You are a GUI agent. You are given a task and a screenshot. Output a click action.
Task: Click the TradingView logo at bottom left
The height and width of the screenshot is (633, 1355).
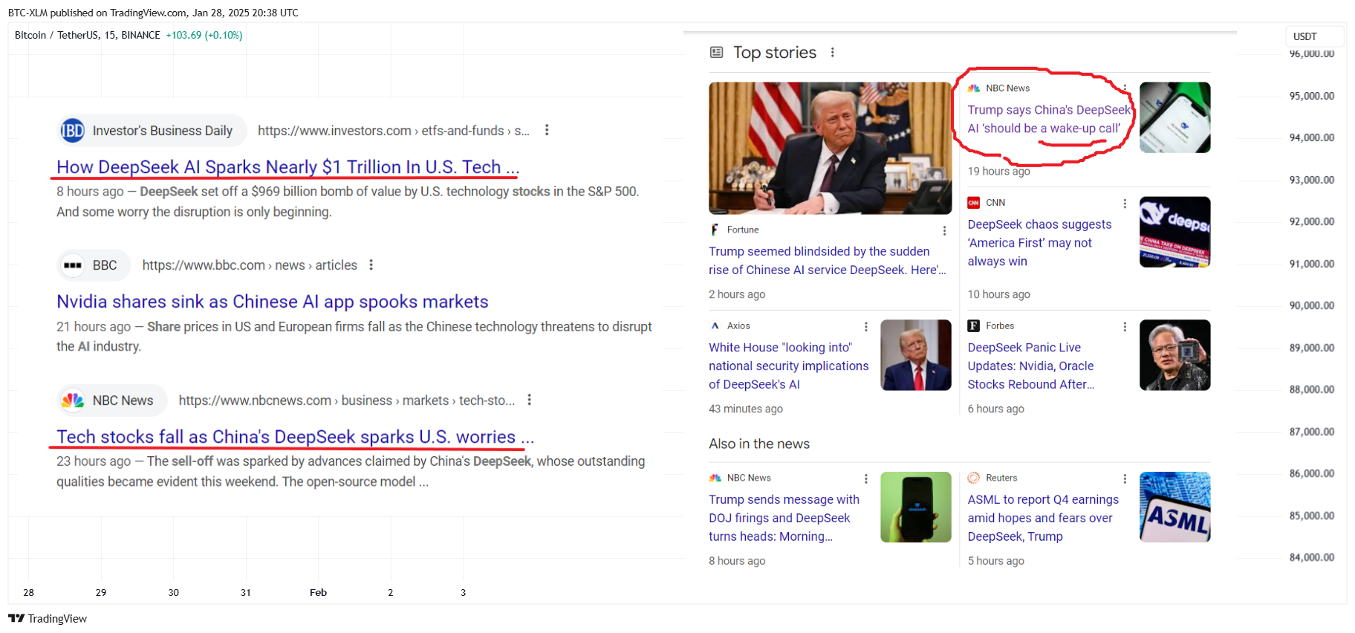(x=48, y=618)
